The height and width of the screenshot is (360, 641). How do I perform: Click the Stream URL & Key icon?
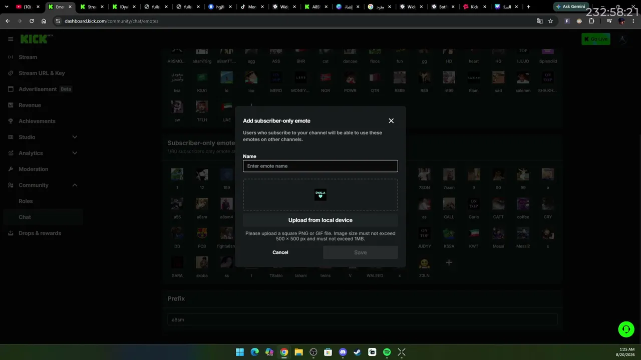point(11,73)
